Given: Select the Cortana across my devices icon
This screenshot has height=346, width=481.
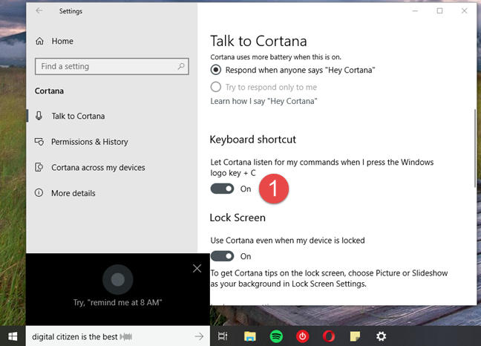Looking at the screenshot, I should 39,167.
